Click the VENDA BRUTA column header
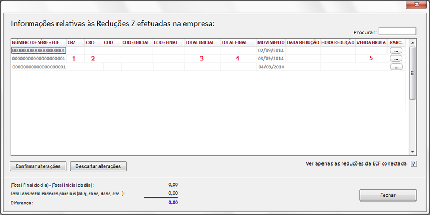This screenshot has height=215, width=430. 371,42
